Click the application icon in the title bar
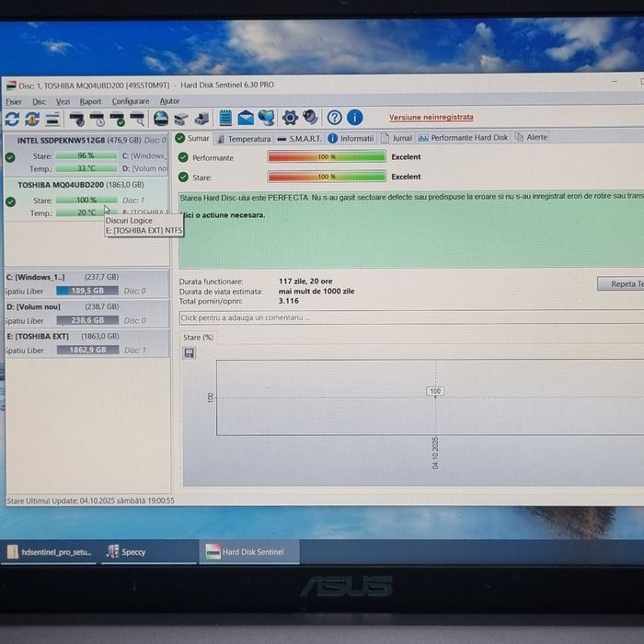This screenshot has width=644, height=644. tap(11, 86)
